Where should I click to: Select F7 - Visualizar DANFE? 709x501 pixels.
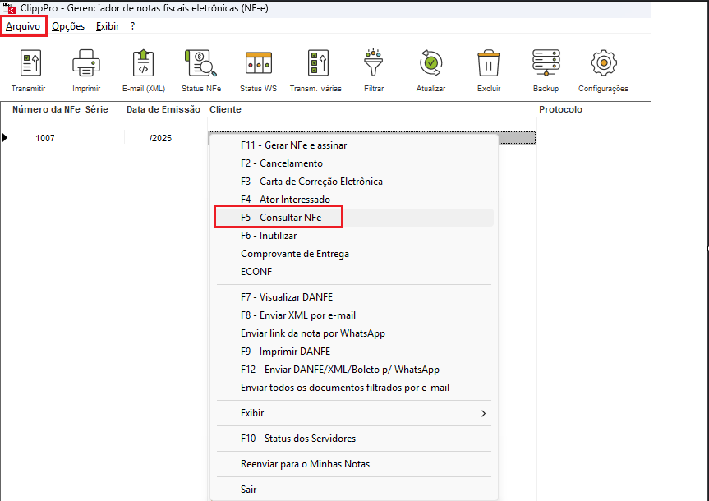click(286, 297)
